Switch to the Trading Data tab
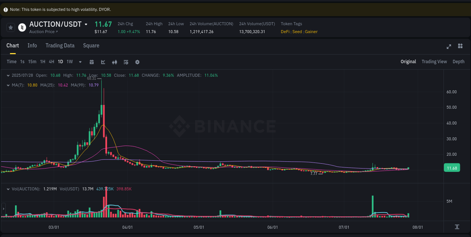471x237 pixels. (60, 46)
